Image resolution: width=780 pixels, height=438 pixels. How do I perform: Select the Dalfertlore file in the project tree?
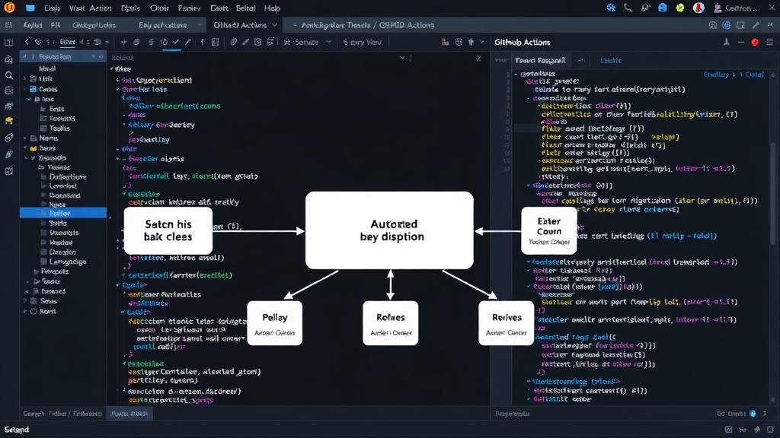(x=68, y=176)
